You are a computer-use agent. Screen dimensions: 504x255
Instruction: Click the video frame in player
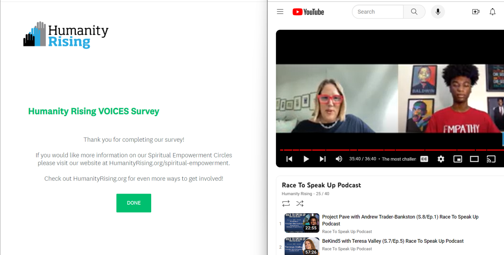(390, 98)
